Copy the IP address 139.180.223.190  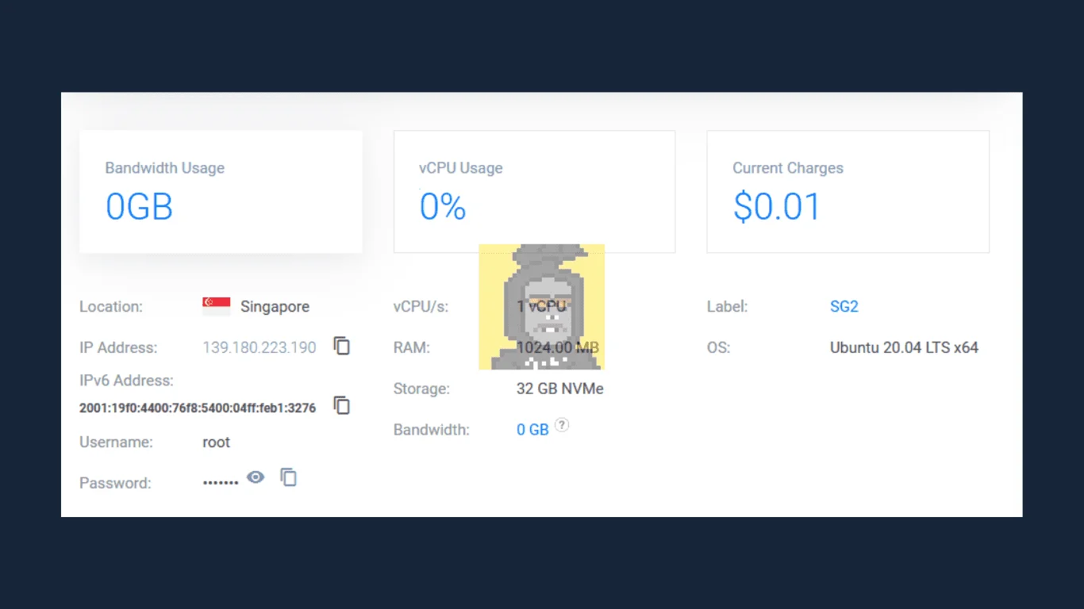click(341, 346)
